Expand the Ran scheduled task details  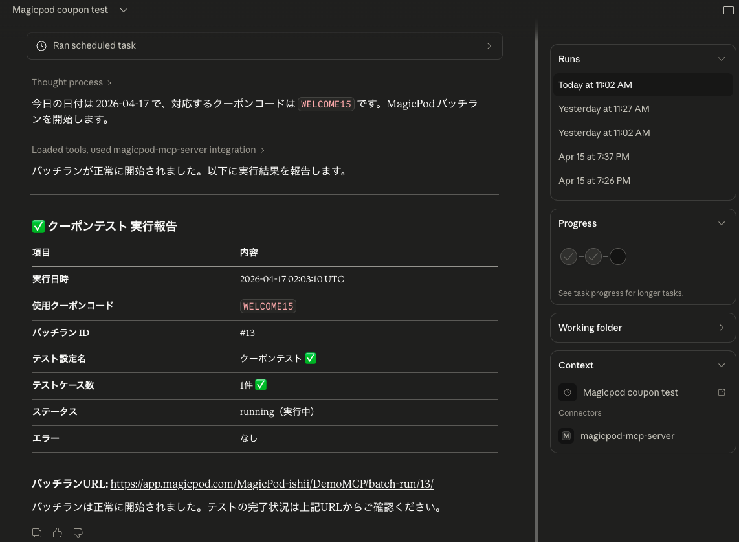tap(489, 45)
